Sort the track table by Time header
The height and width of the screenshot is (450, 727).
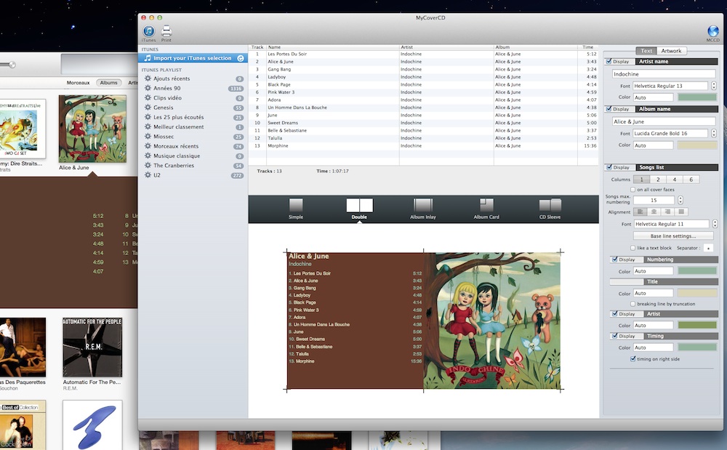pyautogui.click(x=588, y=47)
